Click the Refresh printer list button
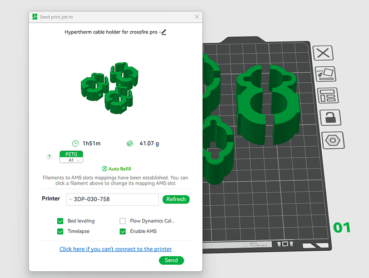 pos(176,200)
